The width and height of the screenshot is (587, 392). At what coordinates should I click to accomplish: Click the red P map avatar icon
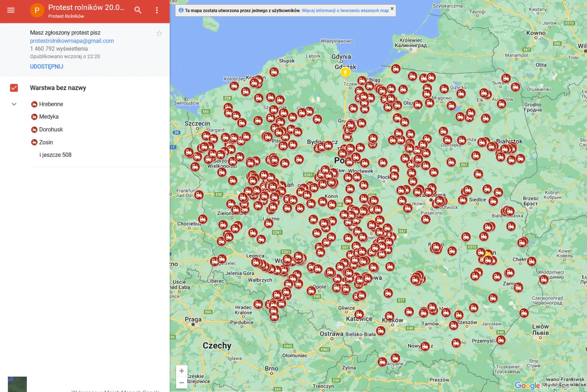click(37, 11)
